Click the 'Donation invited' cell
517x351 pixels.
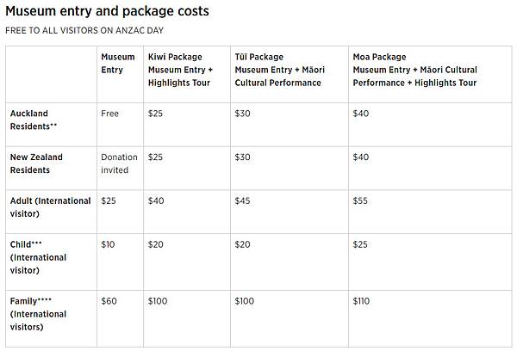[119, 163]
